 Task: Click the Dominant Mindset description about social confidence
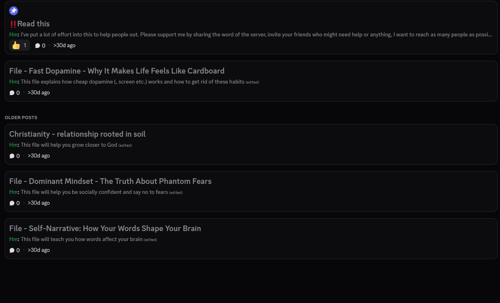94,192
